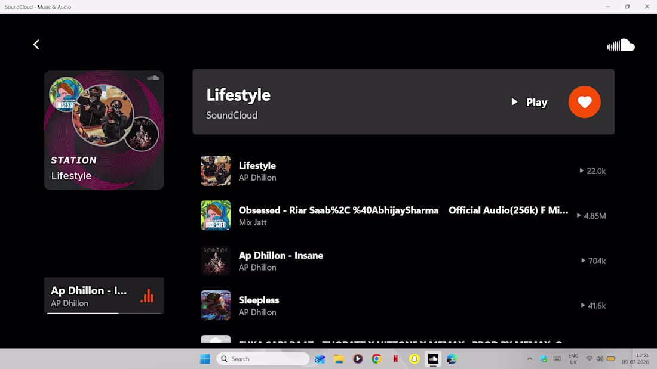Screen dimensions: 657x369
Task: Open the Lifestyle station artwork
Action: click(x=104, y=130)
